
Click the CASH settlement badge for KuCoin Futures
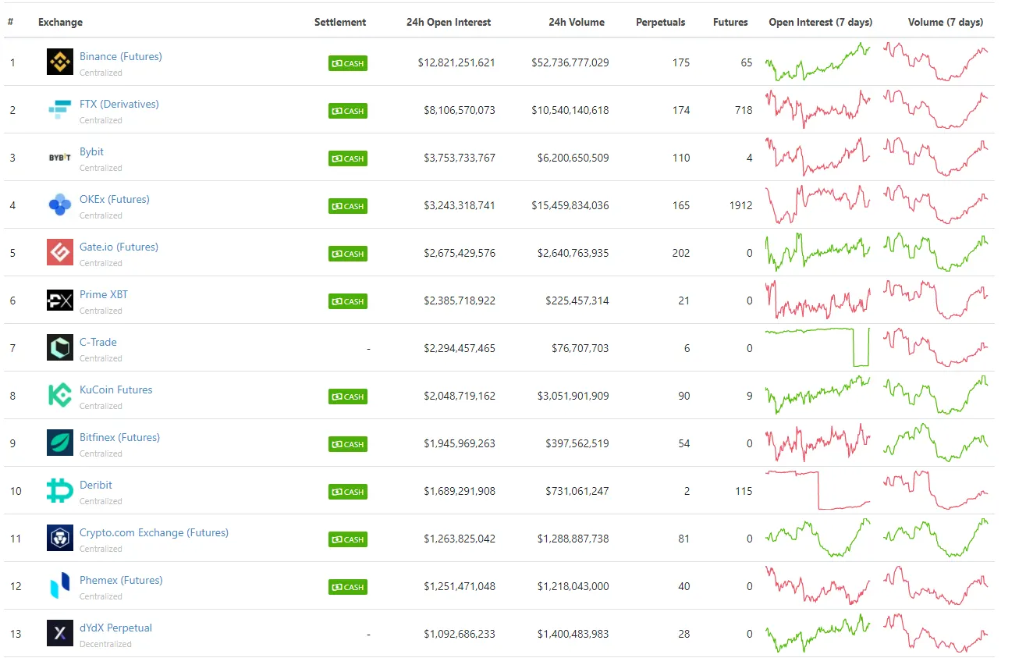[x=348, y=397]
